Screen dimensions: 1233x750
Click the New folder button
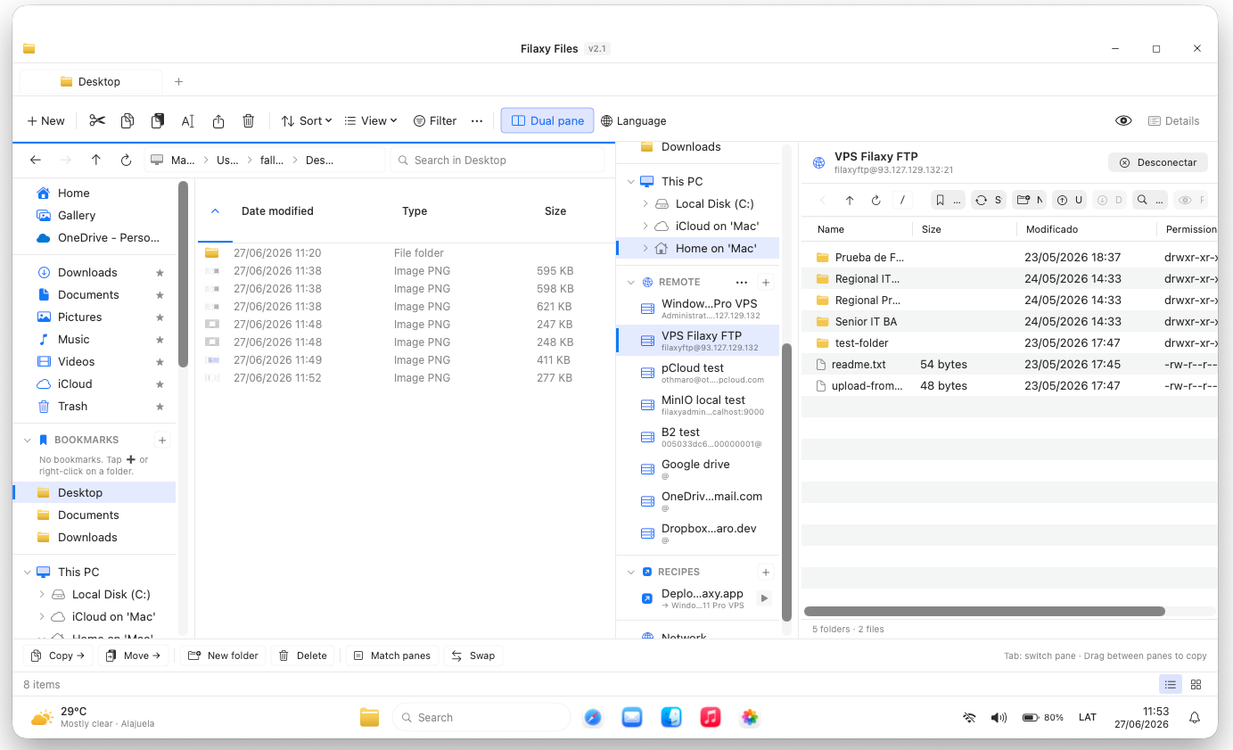click(223, 655)
